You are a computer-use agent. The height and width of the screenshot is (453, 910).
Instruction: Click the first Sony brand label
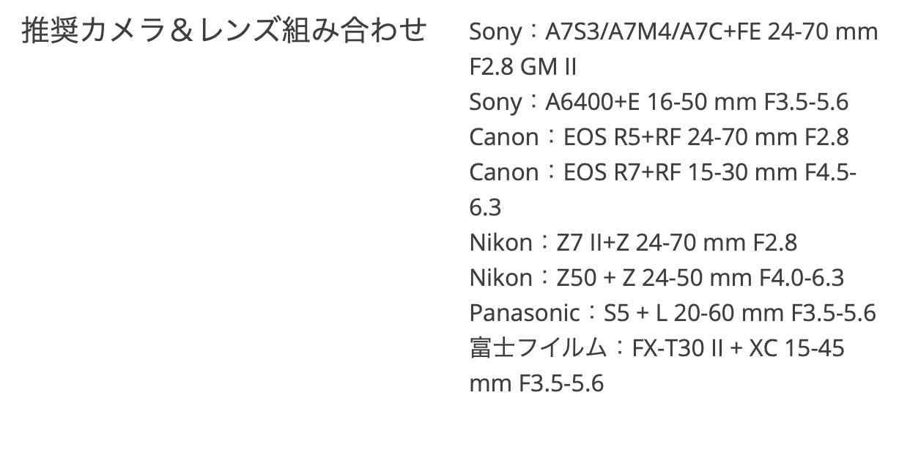[x=495, y=33]
